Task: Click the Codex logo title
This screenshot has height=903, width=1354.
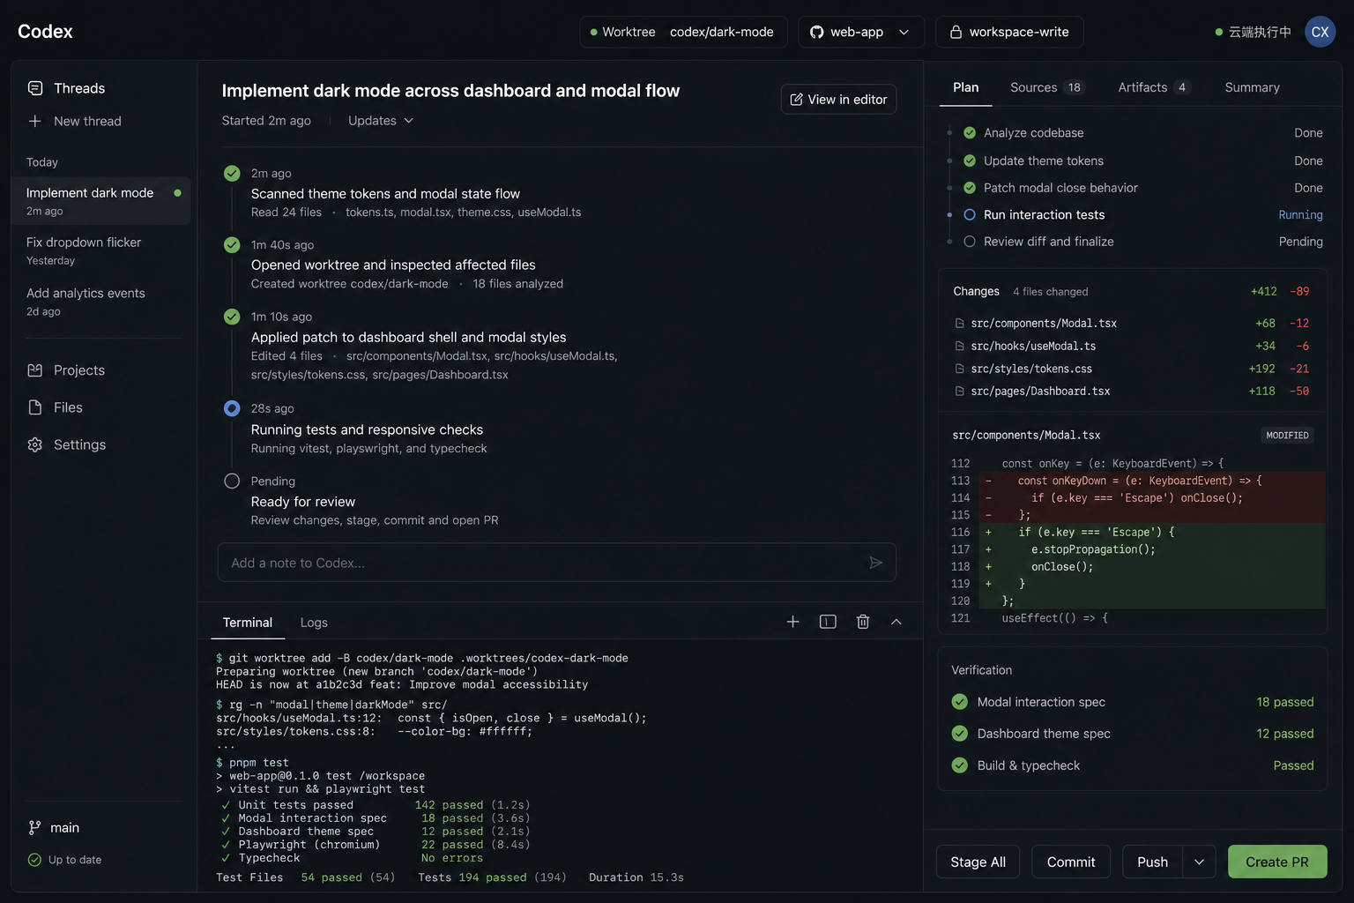Action: coord(45,32)
